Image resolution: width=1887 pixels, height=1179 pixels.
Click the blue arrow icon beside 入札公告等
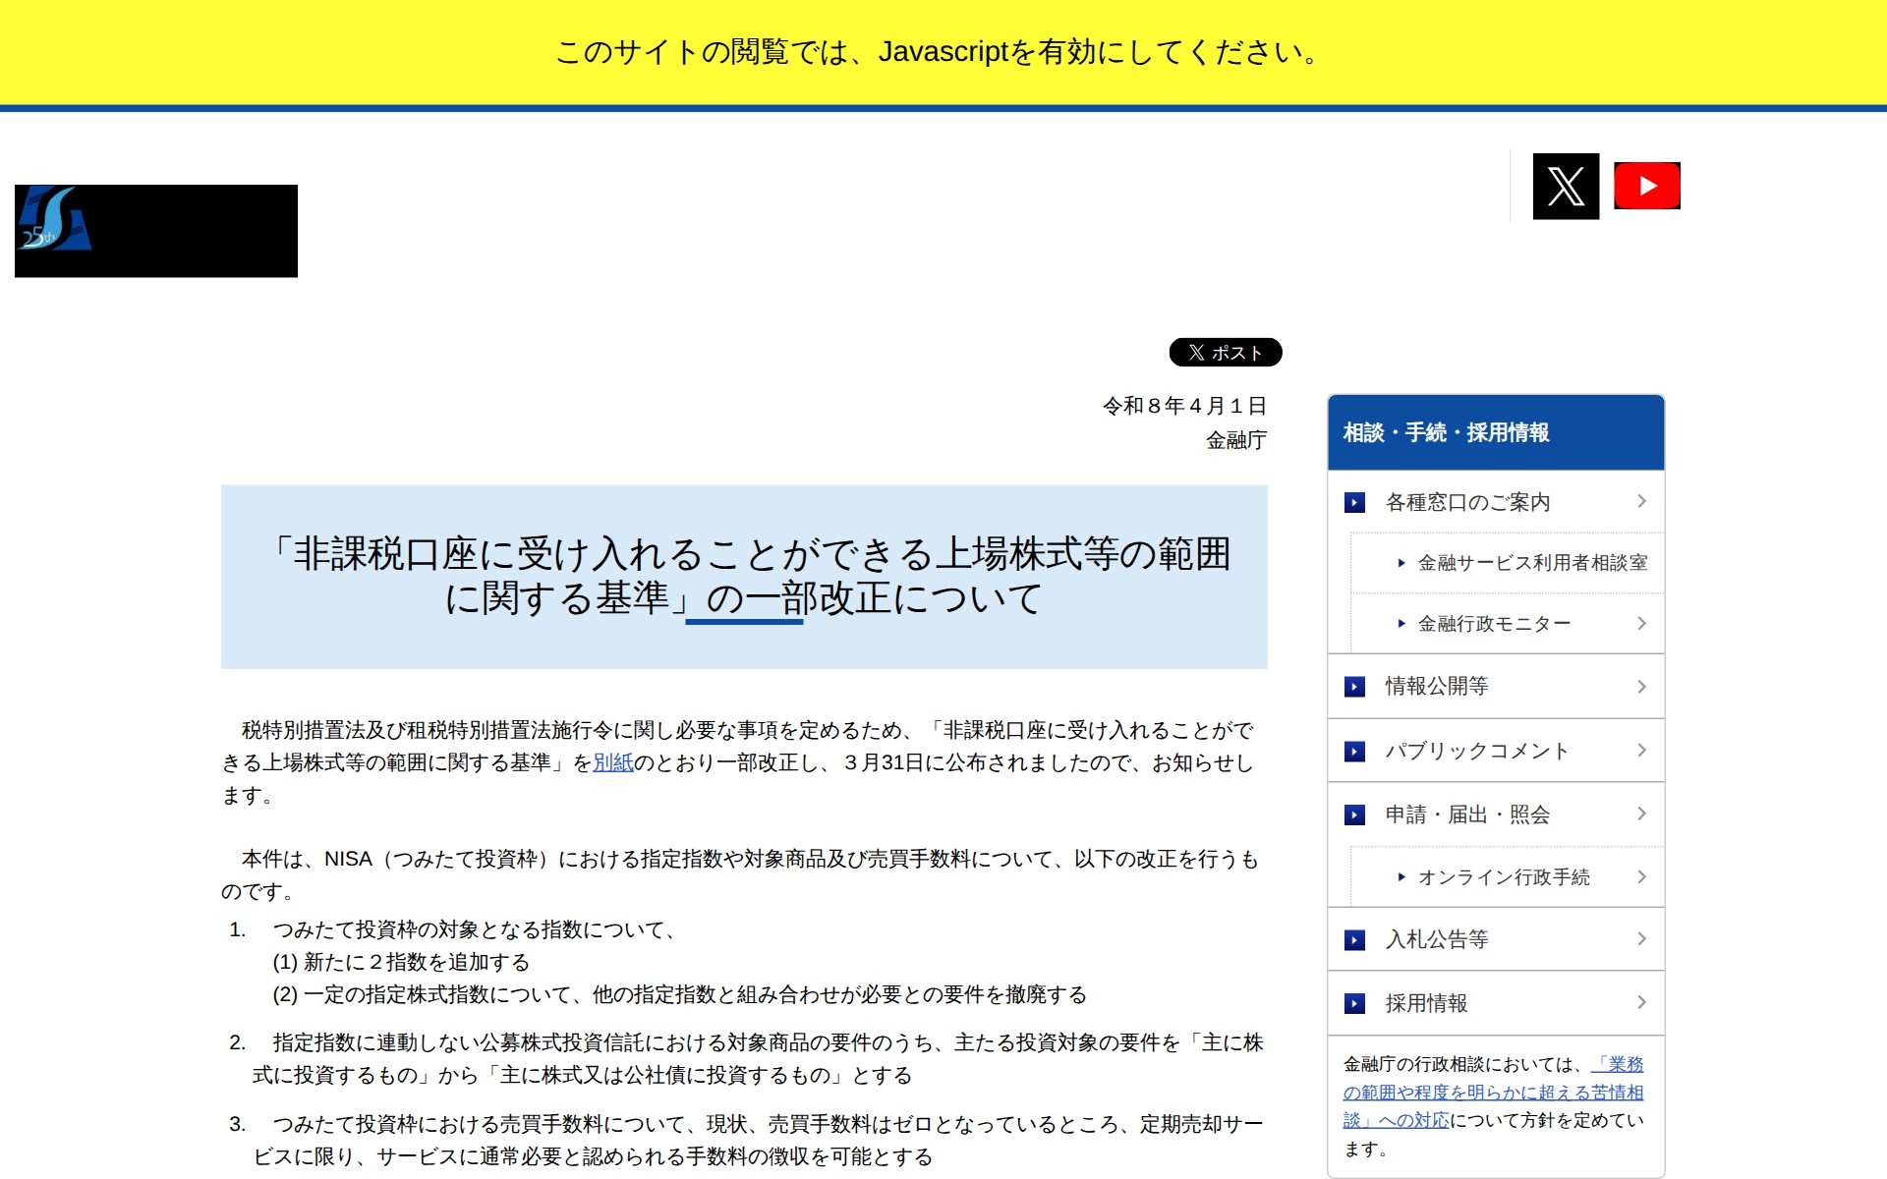1356,939
